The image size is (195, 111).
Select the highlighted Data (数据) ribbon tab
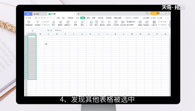click(x=83, y=18)
